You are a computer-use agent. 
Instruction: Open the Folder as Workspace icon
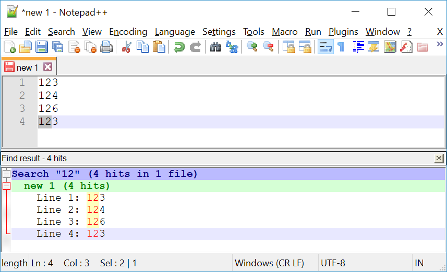pos(422,47)
